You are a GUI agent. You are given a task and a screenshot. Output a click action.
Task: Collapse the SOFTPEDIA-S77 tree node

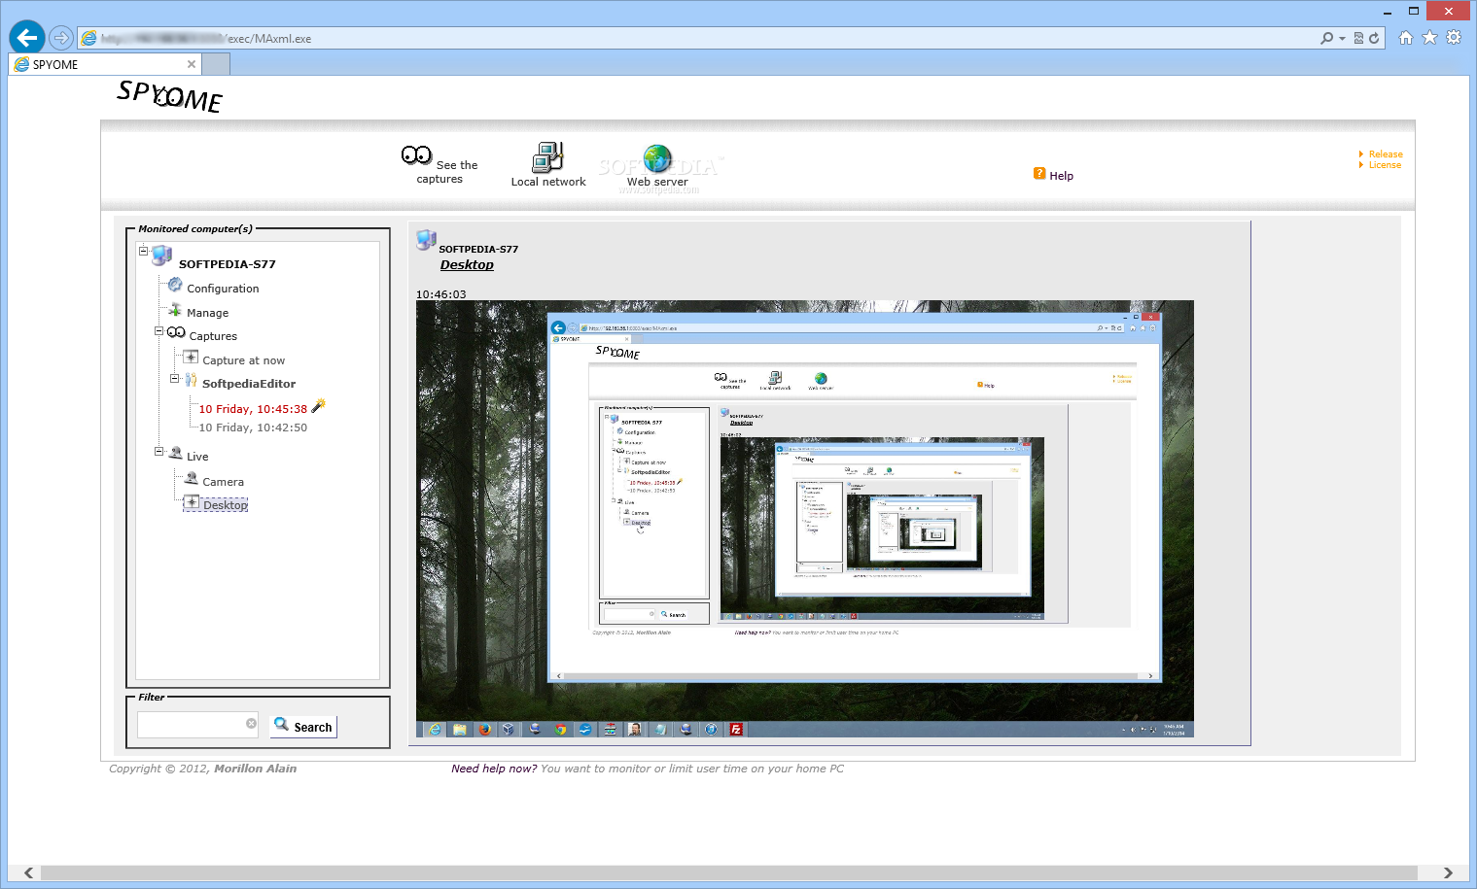[x=143, y=251]
